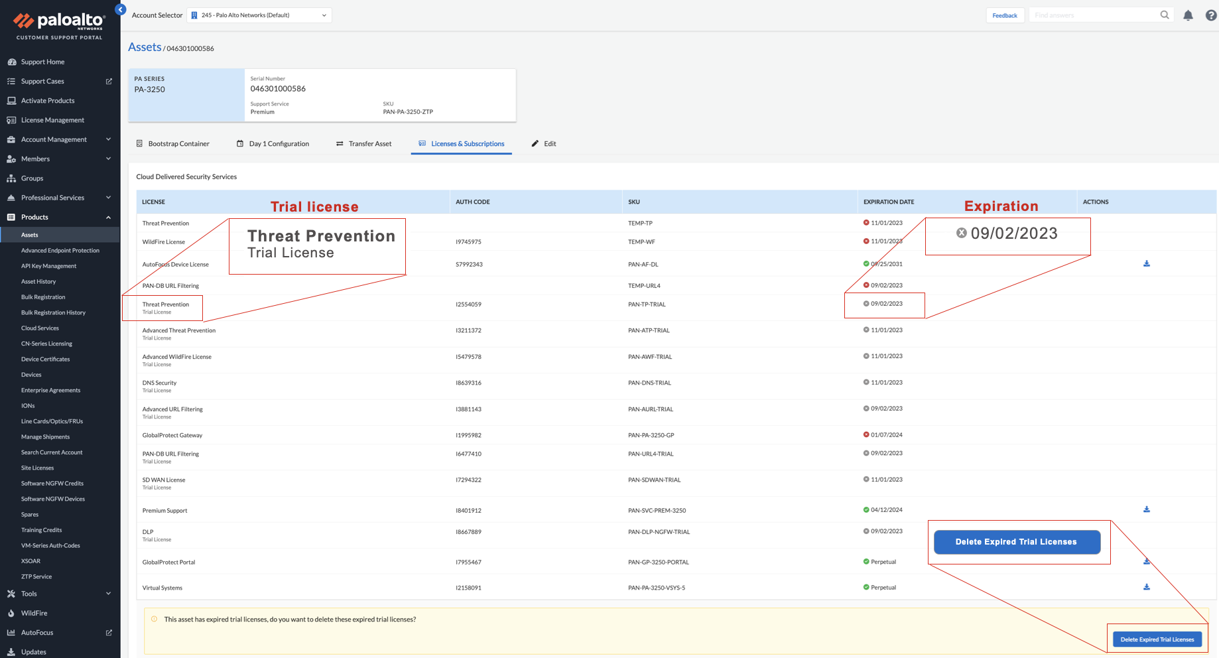Click the notifications bell icon
This screenshot has height=658, width=1219.
click(1188, 15)
